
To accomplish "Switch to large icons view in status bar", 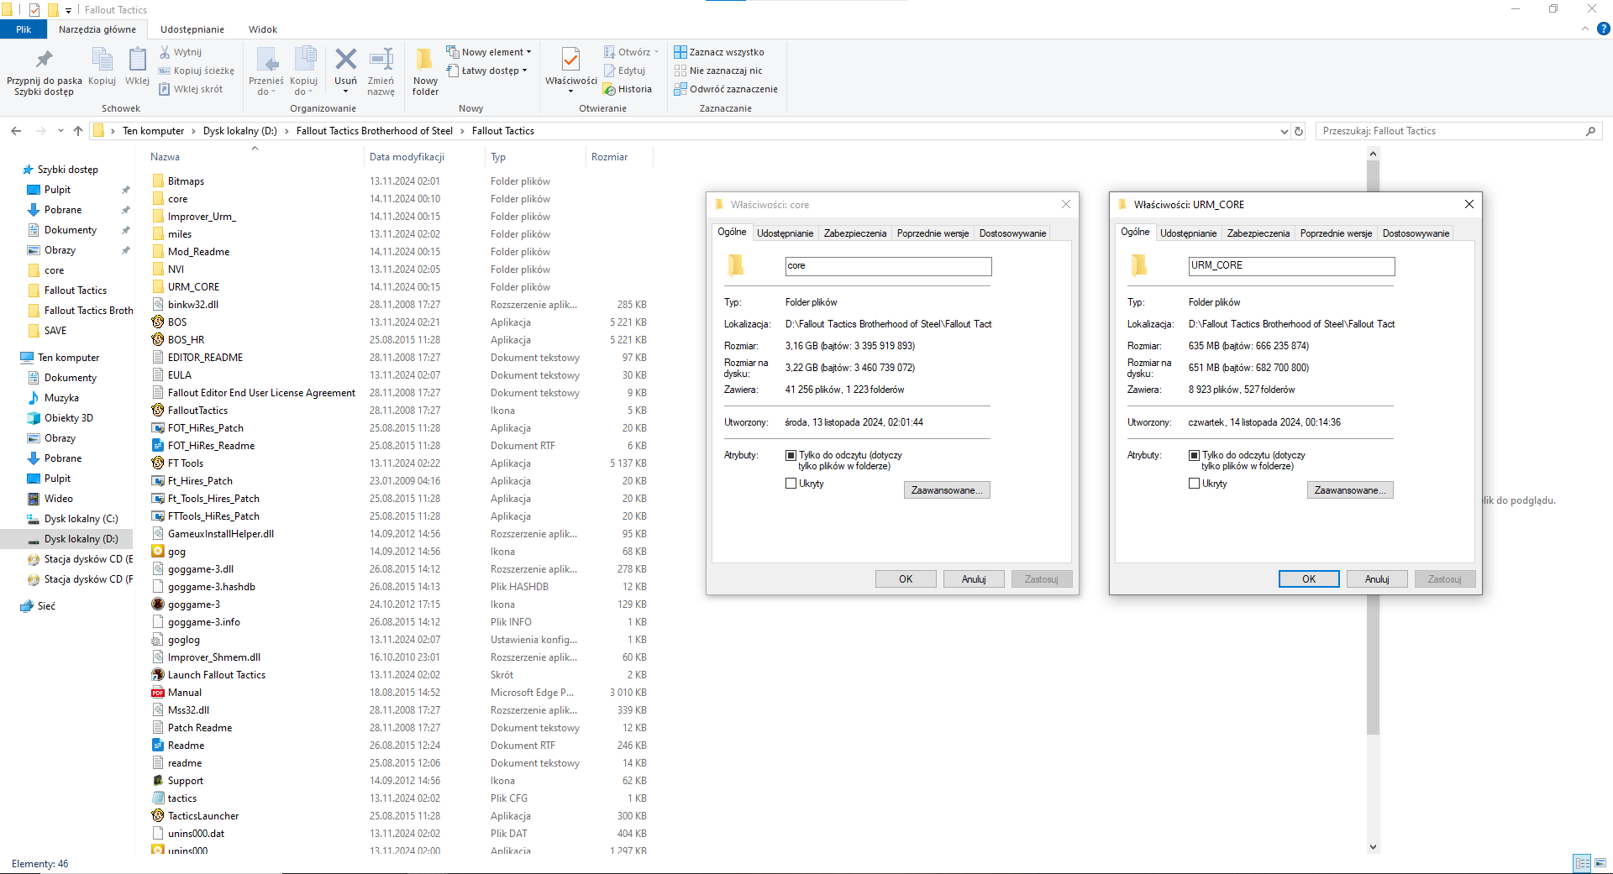I will [1600, 863].
